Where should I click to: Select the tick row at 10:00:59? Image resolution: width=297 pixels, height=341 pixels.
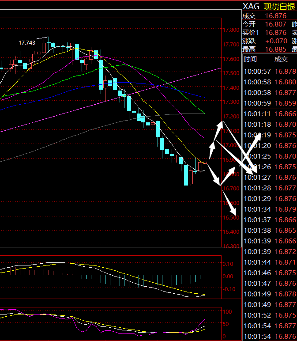(x=270, y=103)
